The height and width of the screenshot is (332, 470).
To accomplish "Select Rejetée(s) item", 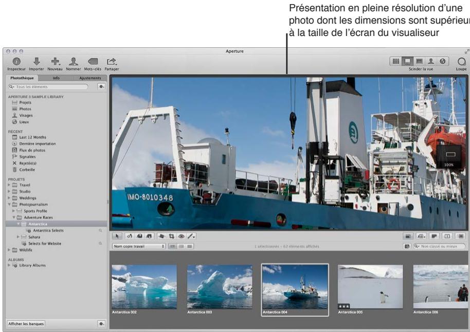I will (28, 163).
